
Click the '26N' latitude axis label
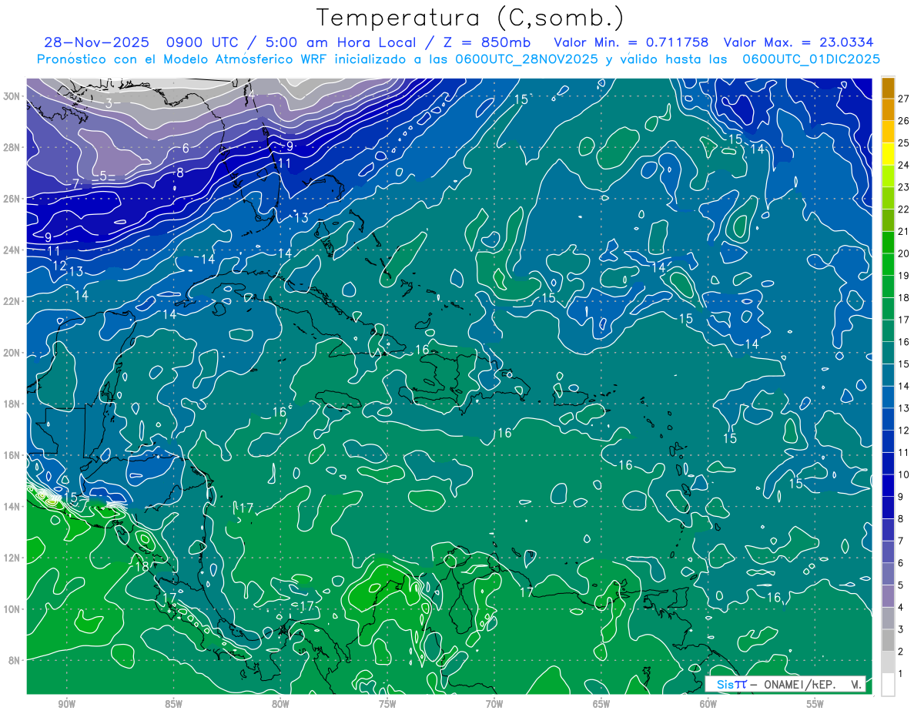point(12,199)
